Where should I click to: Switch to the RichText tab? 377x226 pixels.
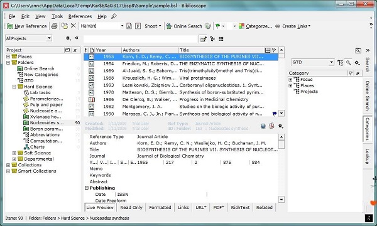click(240, 207)
